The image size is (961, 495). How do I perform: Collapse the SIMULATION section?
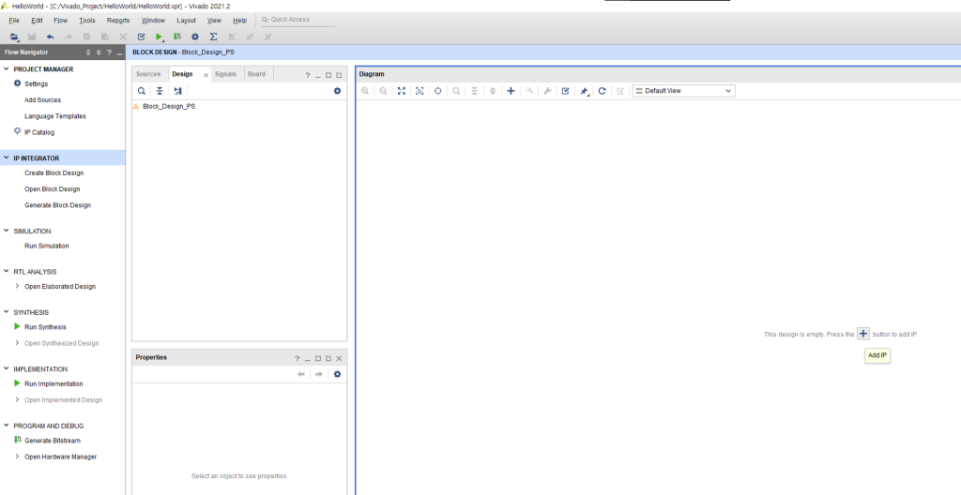(7, 231)
